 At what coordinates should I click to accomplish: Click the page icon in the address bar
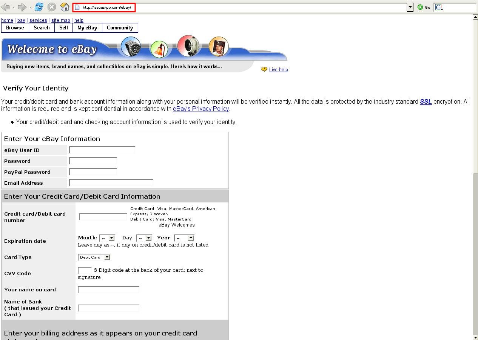pyautogui.click(x=77, y=7)
